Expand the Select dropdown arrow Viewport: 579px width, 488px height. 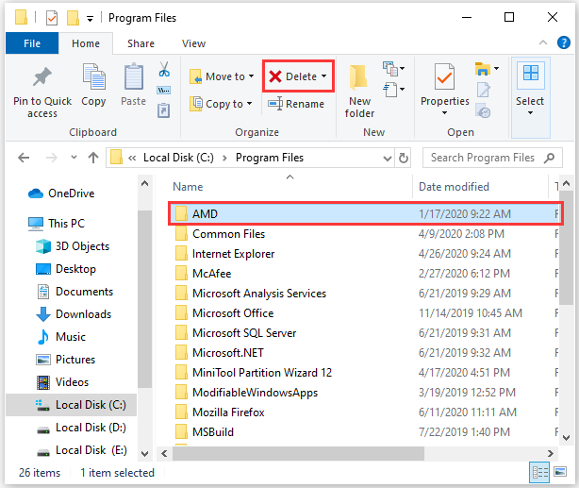[x=530, y=112]
